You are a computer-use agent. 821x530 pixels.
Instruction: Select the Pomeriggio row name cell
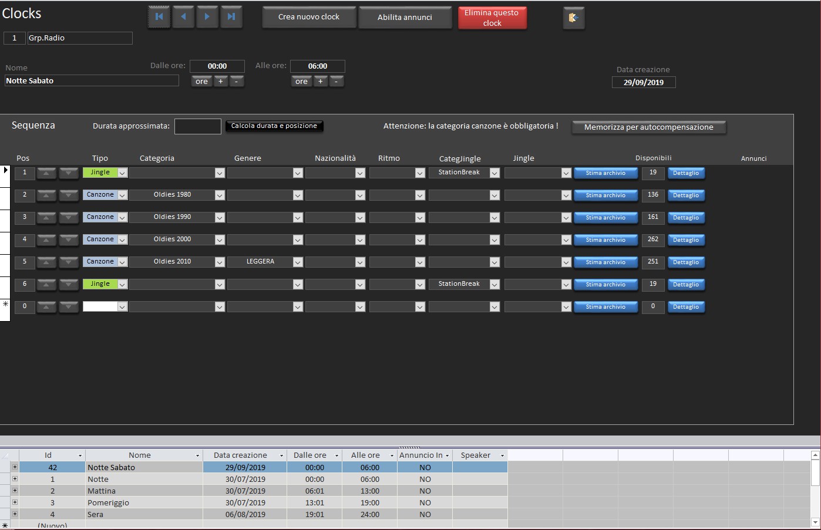pyautogui.click(x=144, y=502)
